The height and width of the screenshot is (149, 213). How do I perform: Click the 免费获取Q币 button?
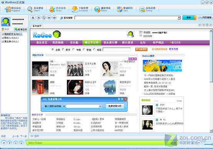115,106
